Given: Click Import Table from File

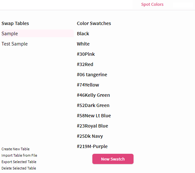Looking at the screenshot, I should (19, 155).
